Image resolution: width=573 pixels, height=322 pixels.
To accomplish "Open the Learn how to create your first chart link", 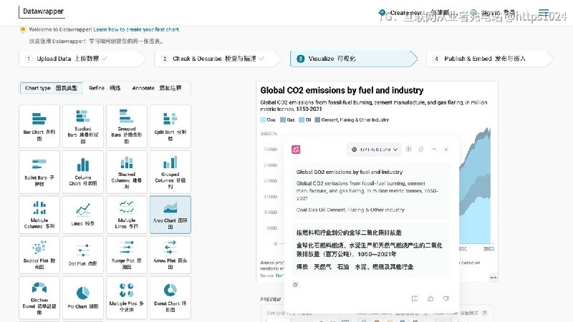I will pos(136,29).
